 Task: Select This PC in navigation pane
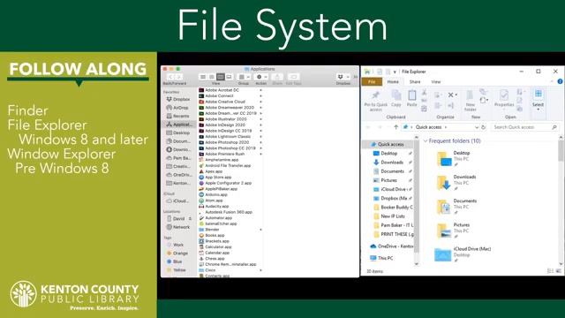coord(382,258)
